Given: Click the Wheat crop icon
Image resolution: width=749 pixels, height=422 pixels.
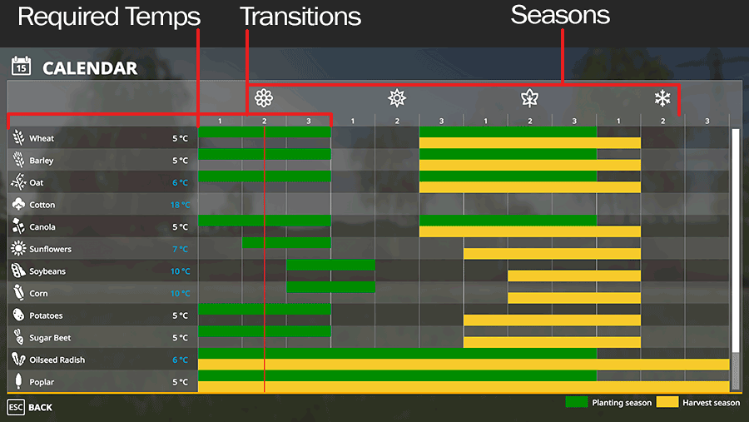Looking at the screenshot, I should [18, 137].
